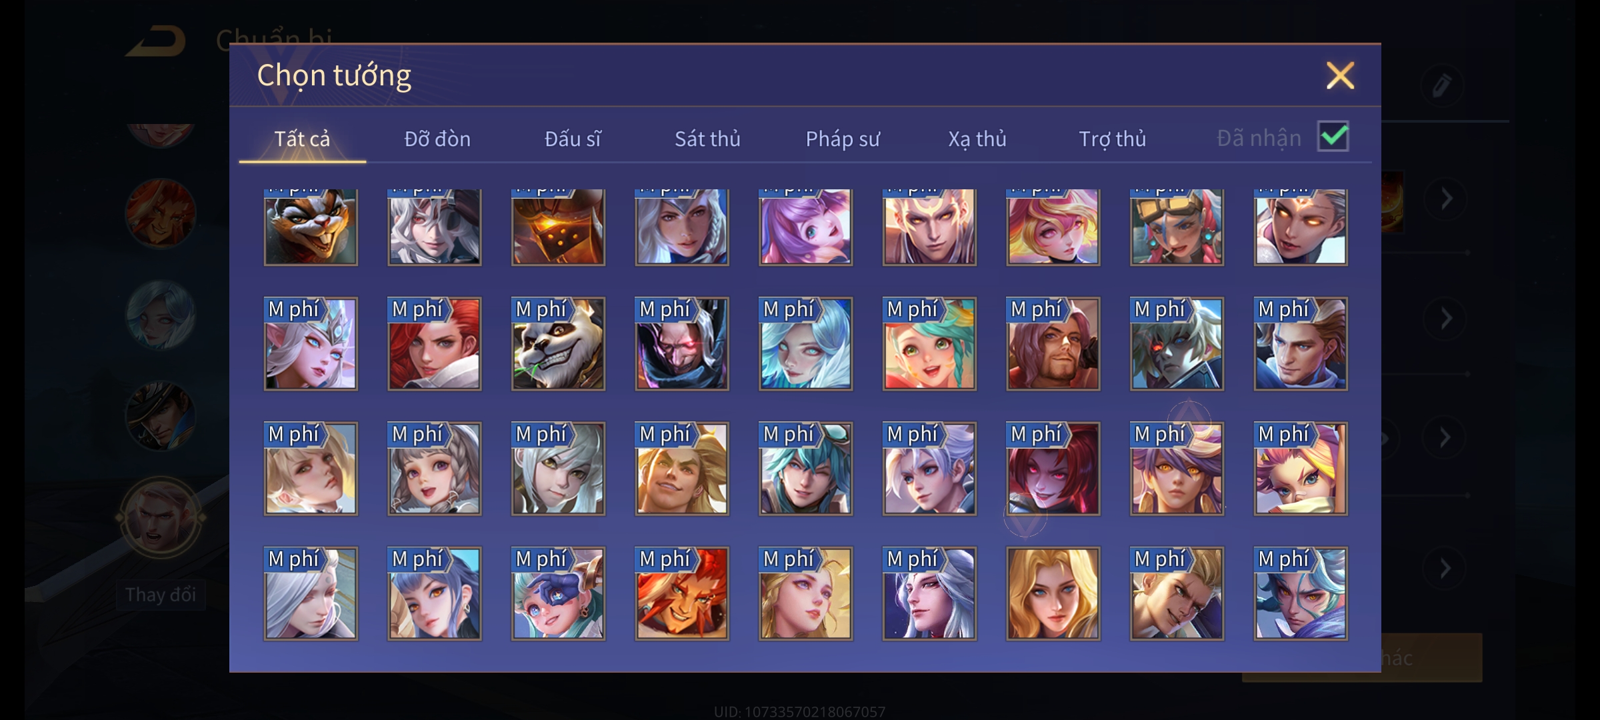Pick the blue eye-patch child hero
This screenshot has height=720, width=1600.
pyautogui.click(x=558, y=594)
